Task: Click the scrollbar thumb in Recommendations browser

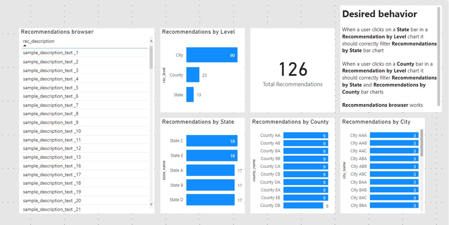Action: click(x=151, y=57)
